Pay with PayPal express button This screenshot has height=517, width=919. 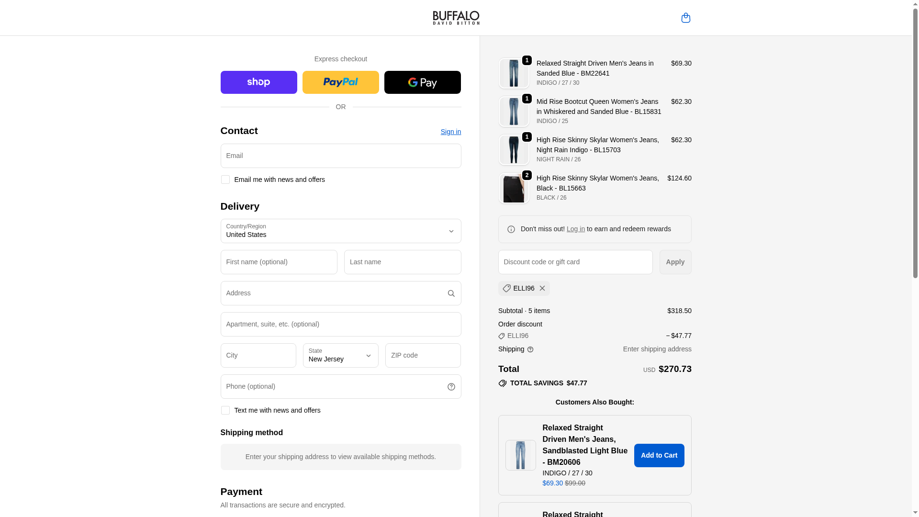click(x=340, y=82)
